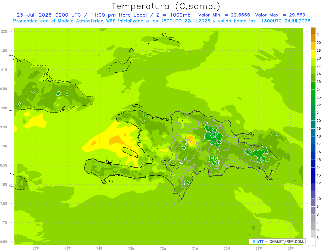
Task: Click the legend label "12"
Action: coord(319,183)
